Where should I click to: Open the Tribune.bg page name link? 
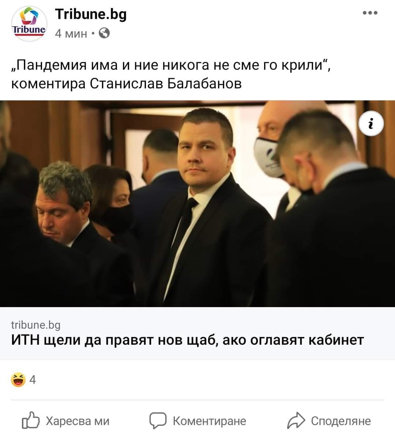(91, 14)
